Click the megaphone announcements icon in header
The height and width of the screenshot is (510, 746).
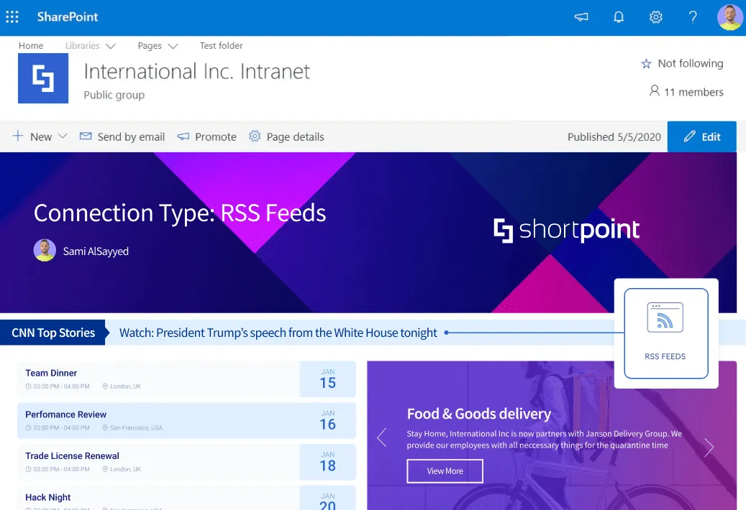(581, 17)
